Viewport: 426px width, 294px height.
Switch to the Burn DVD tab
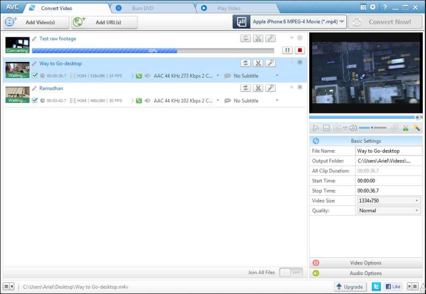click(142, 8)
